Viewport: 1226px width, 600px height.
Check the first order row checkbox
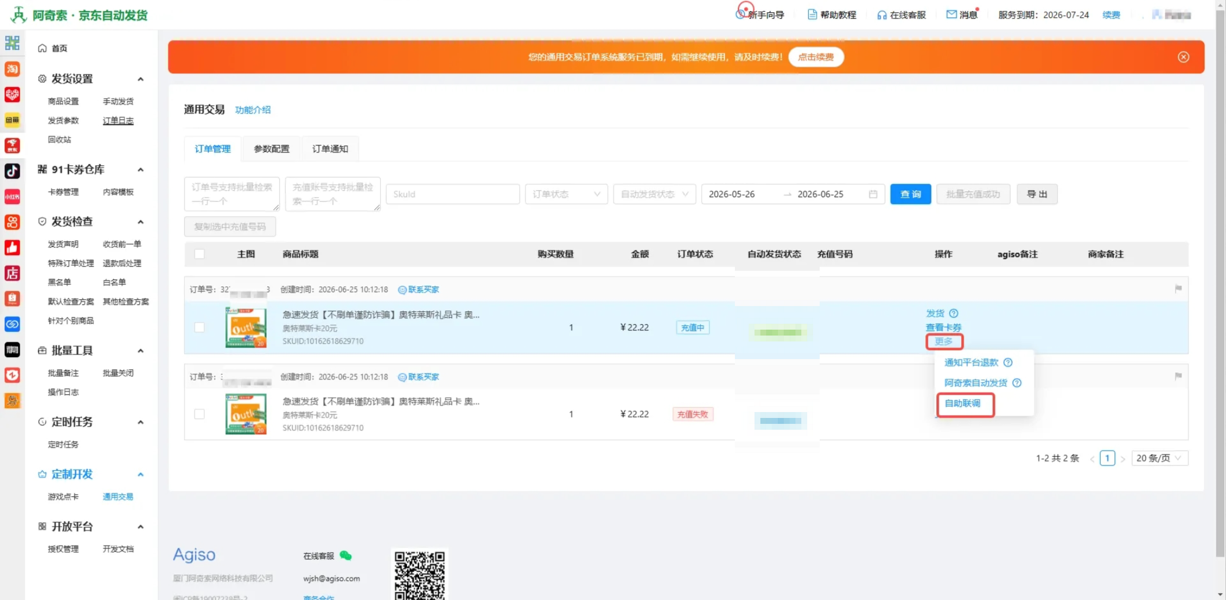pyautogui.click(x=199, y=328)
